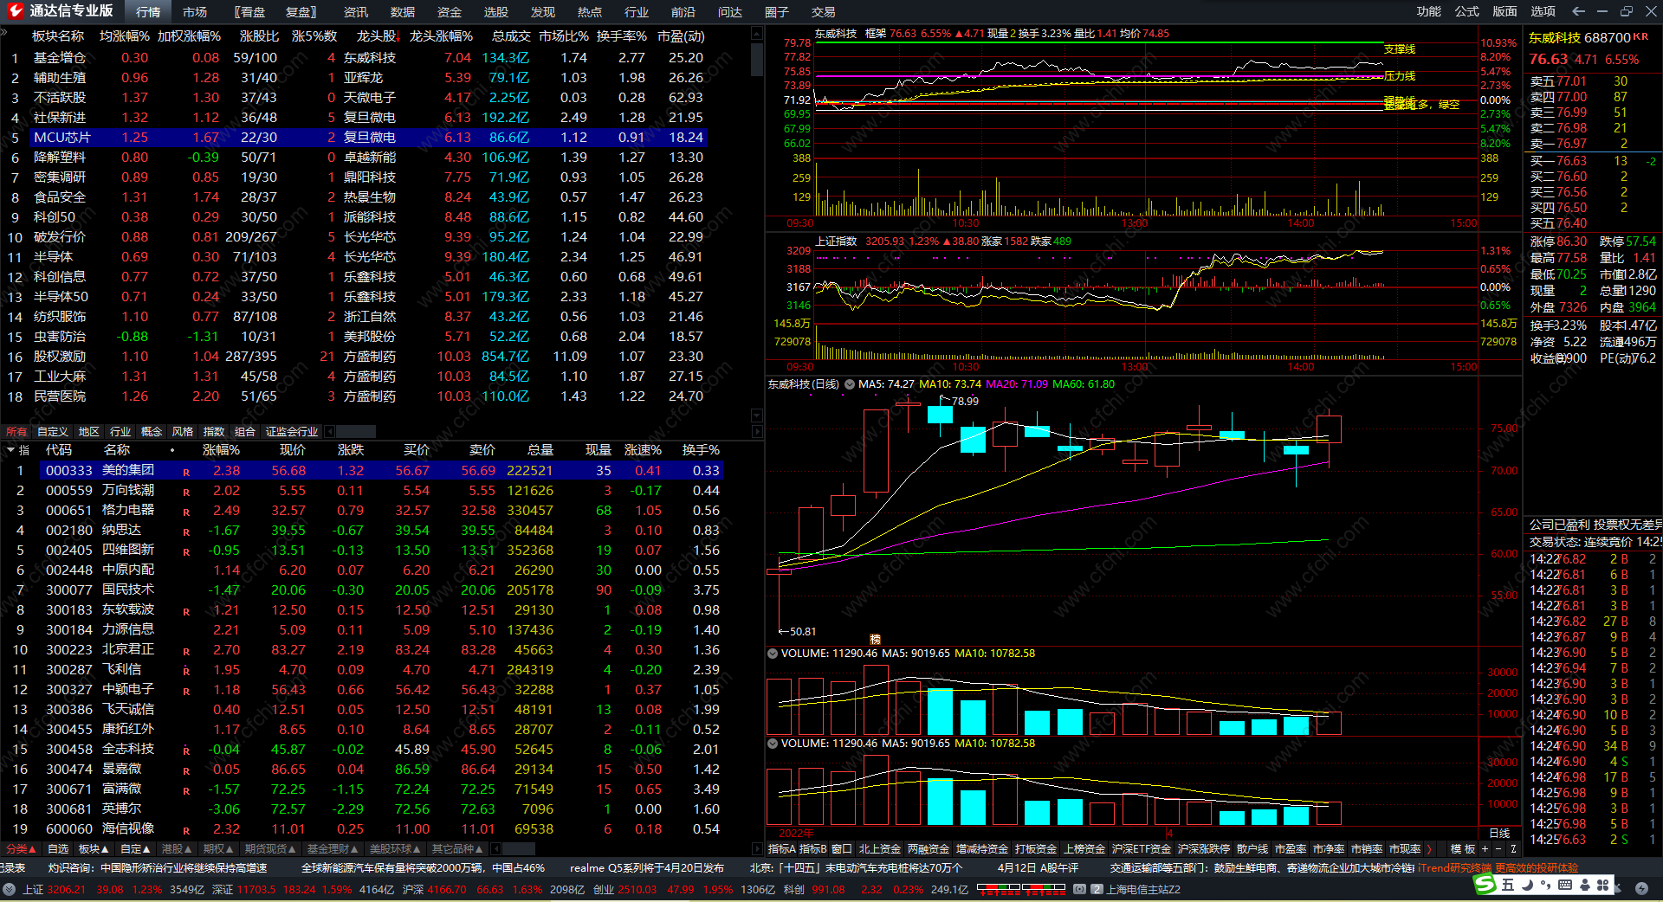The height and width of the screenshot is (902, 1663).
Task: Open the 功能 menu
Action: pos(1429,11)
